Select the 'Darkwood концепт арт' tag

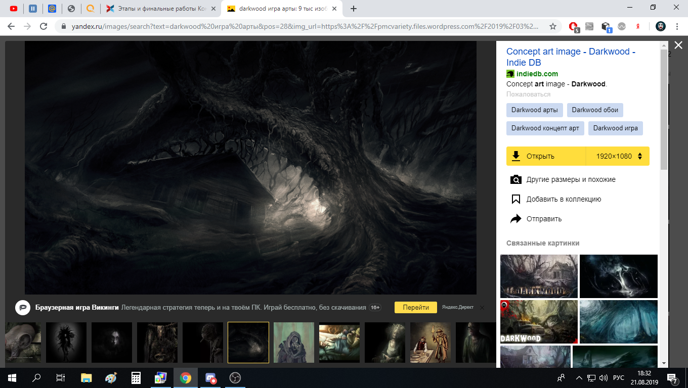coord(545,128)
